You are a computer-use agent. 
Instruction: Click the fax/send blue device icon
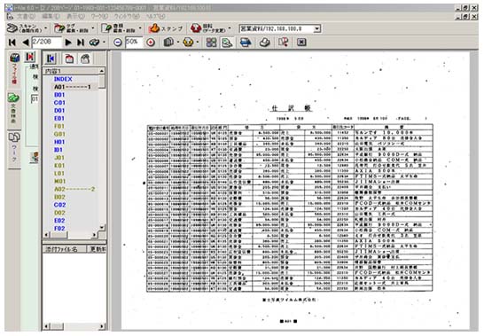246,43
